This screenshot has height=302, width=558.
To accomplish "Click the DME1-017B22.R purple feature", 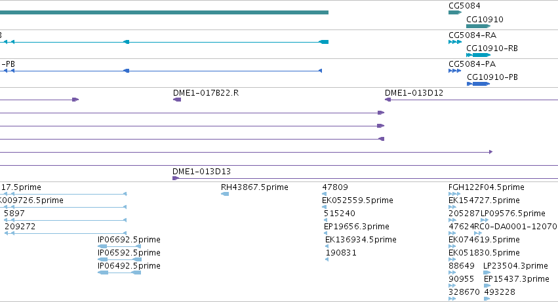I will coord(177,100).
